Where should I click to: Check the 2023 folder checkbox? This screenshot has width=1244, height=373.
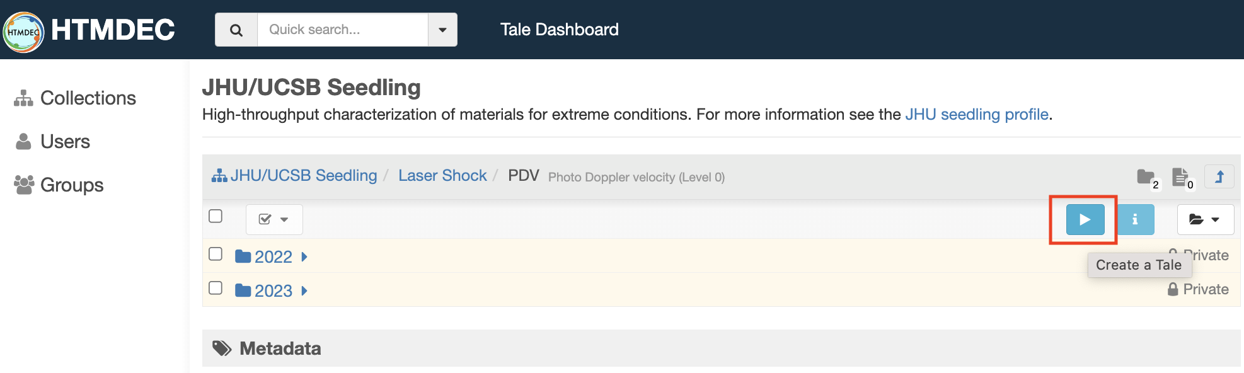click(216, 288)
